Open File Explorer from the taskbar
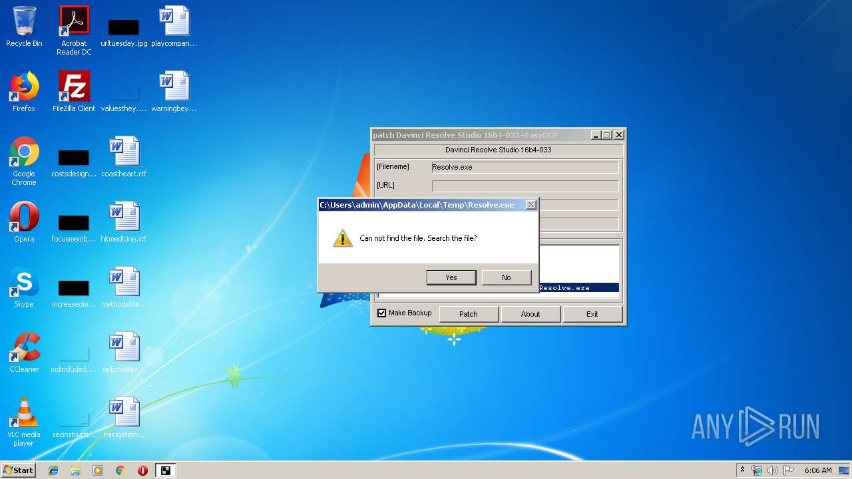The height and width of the screenshot is (479, 852). 75,470
